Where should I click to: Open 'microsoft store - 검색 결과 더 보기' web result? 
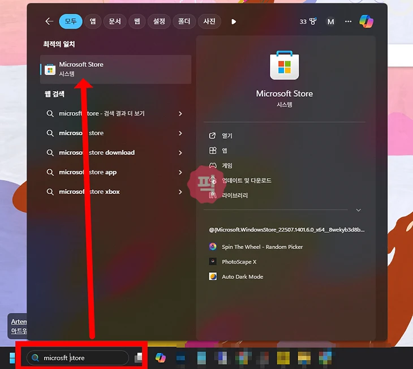click(x=115, y=114)
